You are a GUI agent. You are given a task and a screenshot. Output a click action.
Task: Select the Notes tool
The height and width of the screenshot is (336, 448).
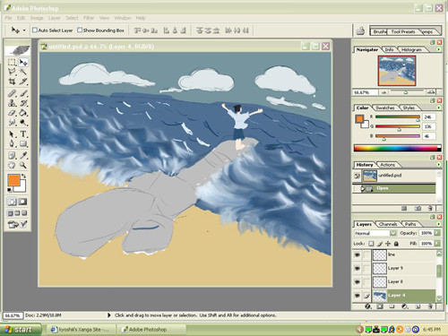(x=12, y=155)
